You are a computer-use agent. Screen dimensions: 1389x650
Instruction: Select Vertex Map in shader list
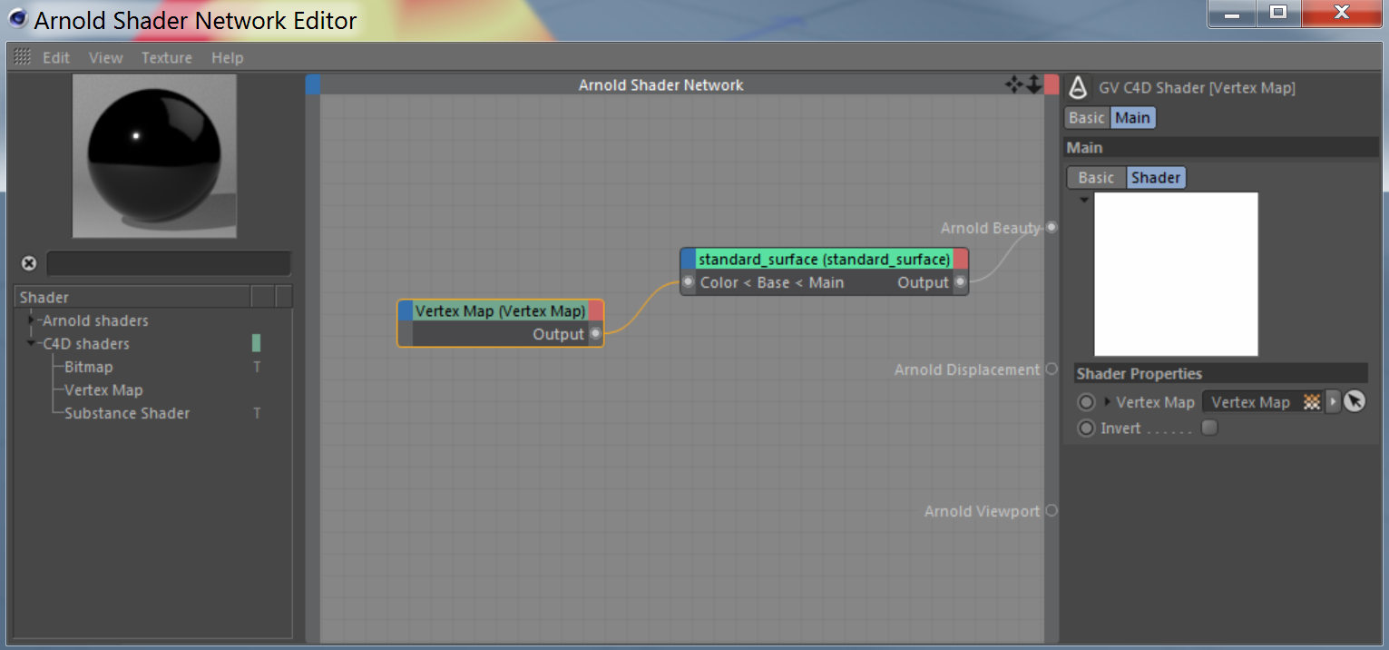pos(103,389)
